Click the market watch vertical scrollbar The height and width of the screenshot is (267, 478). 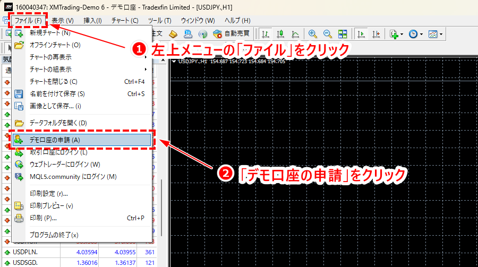pos(161,207)
